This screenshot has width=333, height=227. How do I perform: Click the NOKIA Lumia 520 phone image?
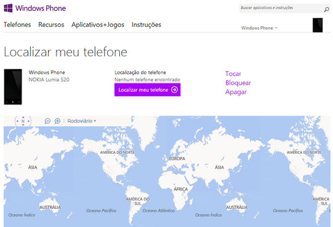point(13,87)
